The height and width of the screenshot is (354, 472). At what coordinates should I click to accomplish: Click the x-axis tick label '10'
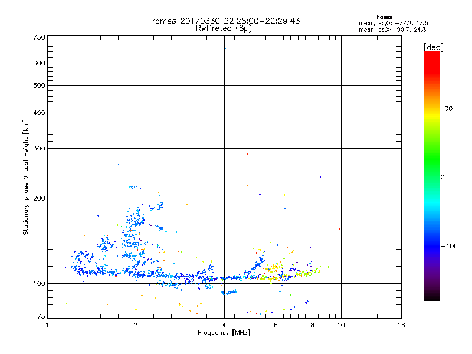(341, 325)
